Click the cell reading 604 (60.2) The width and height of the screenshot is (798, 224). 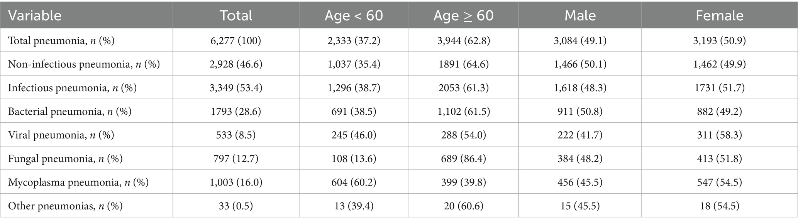pos(354,182)
